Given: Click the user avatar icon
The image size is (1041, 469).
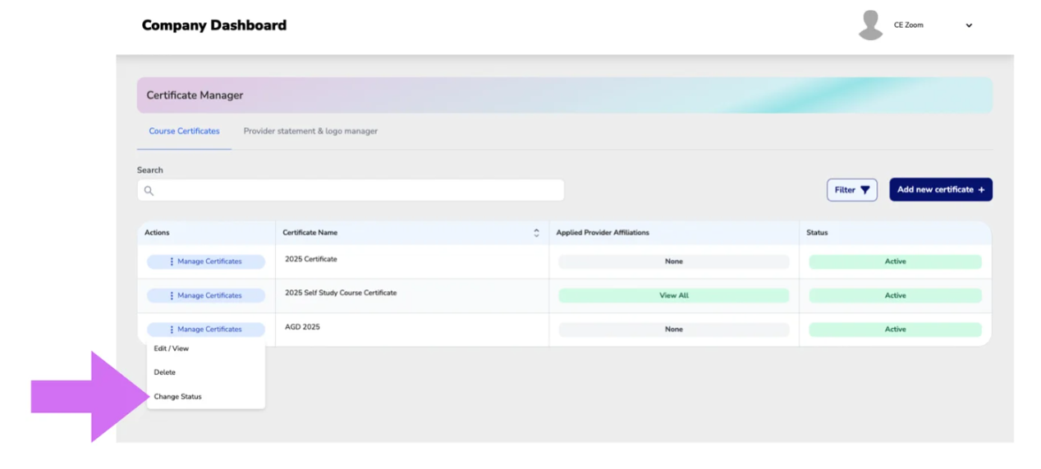Looking at the screenshot, I should (x=870, y=25).
